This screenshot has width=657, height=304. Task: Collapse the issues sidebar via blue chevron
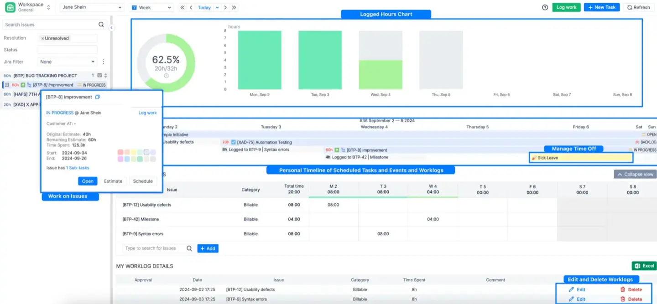(111, 27)
